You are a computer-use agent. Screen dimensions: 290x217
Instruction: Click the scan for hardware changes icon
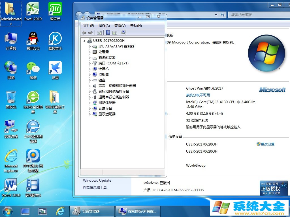(x=123, y=33)
